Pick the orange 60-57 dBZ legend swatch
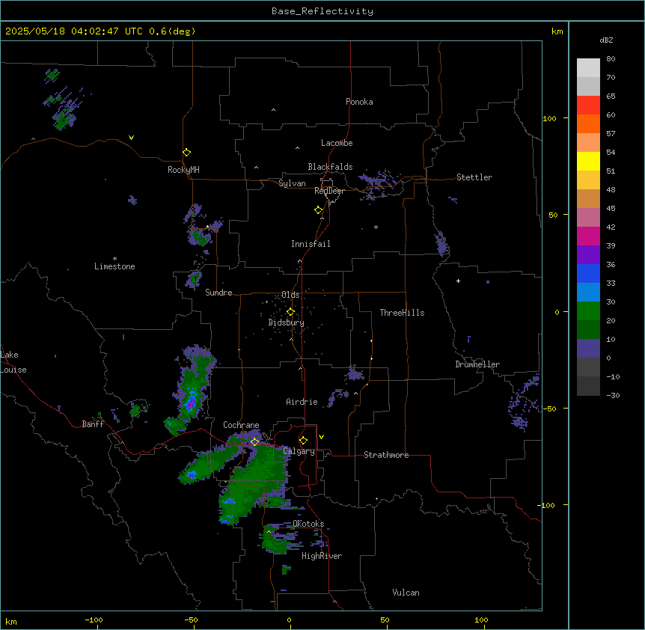This screenshot has height=630, width=645. pos(588,123)
